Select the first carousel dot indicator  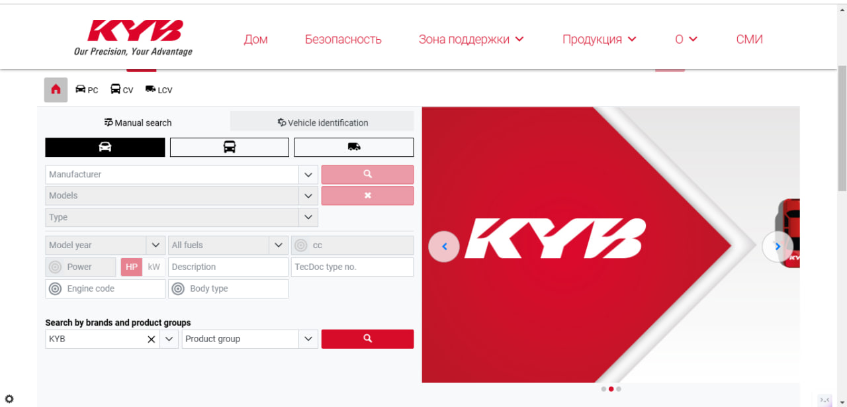point(603,389)
